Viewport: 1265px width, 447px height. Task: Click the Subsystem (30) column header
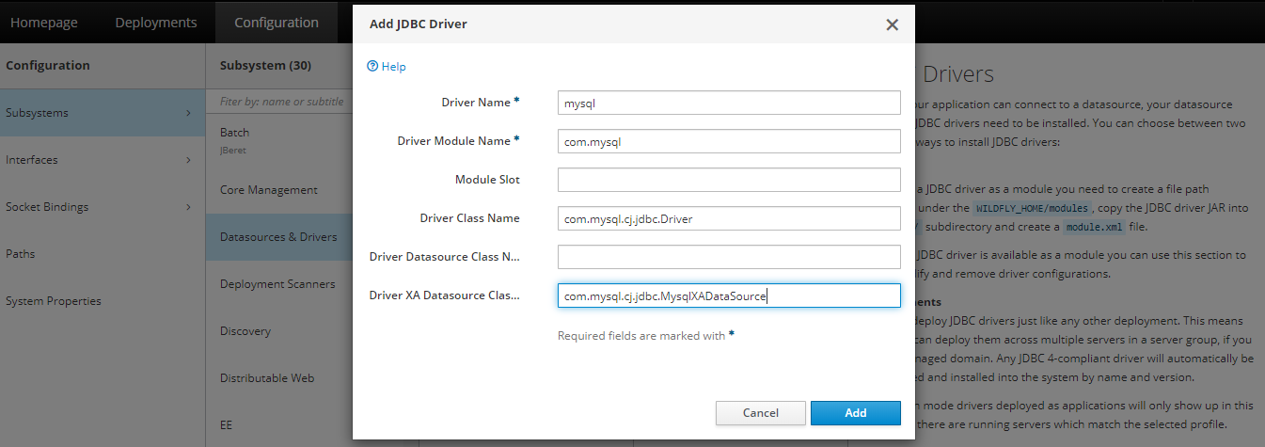(x=265, y=66)
